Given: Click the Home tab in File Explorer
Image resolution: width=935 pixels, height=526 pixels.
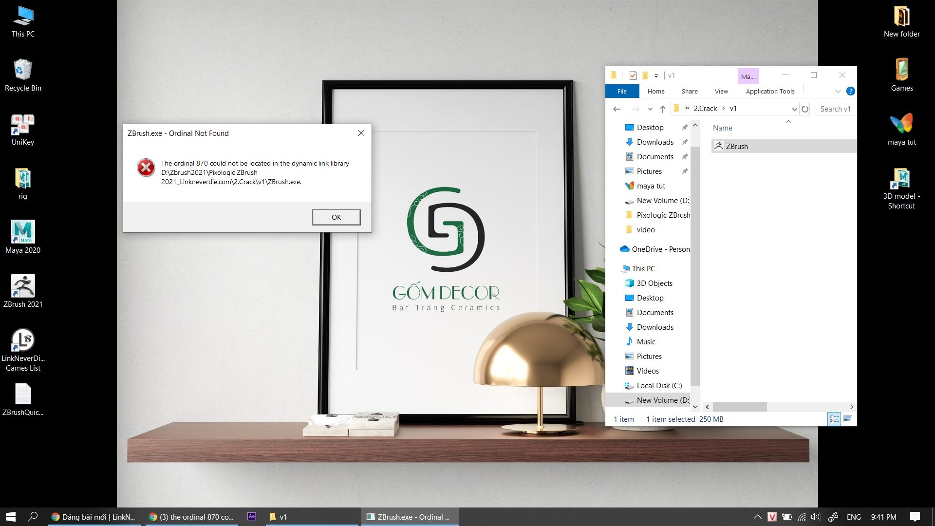Looking at the screenshot, I should pyautogui.click(x=655, y=91).
